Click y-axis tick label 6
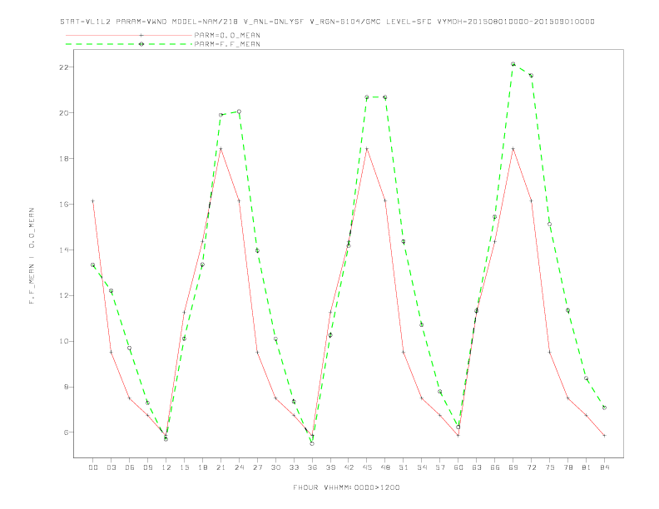659x509 pixels. pyautogui.click(x=67, y=432)
